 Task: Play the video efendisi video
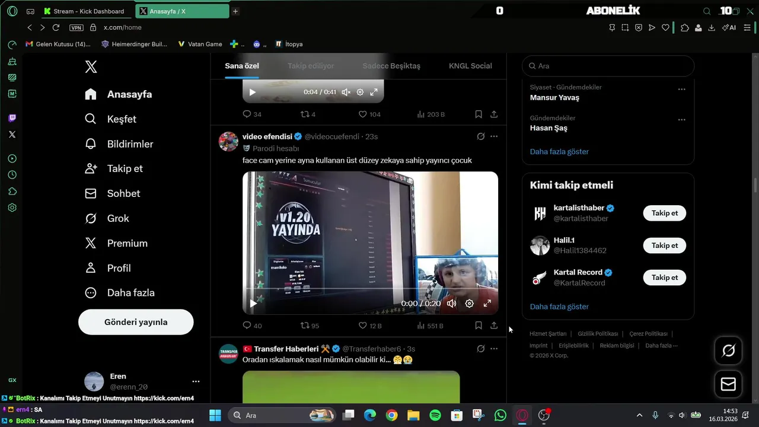coord(253,303)
